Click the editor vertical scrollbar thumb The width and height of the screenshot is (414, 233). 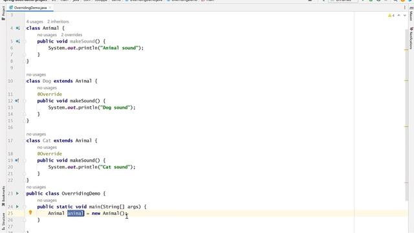point(406,115)
